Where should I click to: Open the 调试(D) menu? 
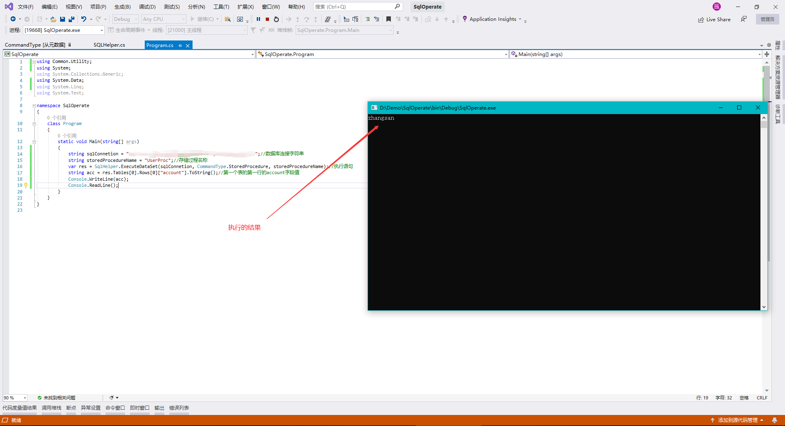point(147,7)
